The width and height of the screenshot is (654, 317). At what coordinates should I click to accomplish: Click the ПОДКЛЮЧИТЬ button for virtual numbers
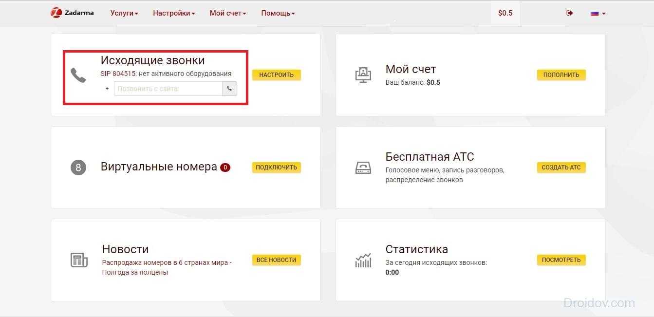click(x=276, y=167)
